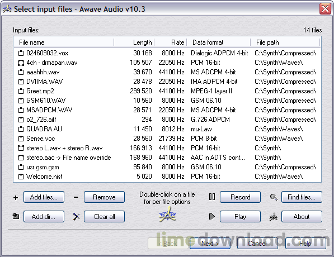The height and width of the screenshot is (257, 334).
Task: Select the file name Greet.mp2
Action: 40,91
